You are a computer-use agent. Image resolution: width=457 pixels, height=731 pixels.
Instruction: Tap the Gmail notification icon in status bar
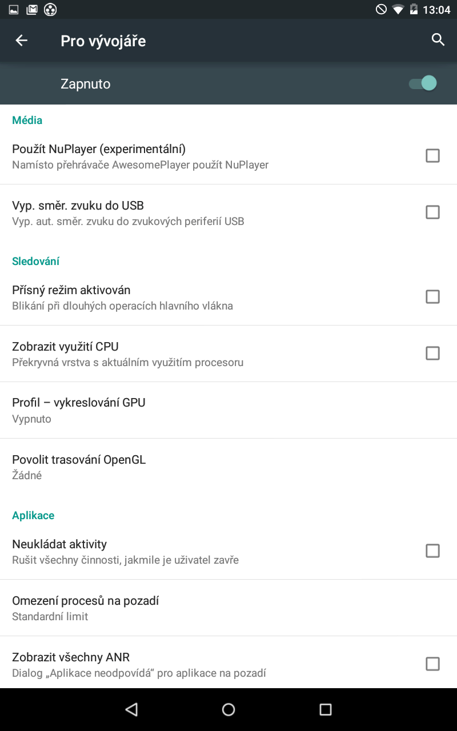(32, 9)
